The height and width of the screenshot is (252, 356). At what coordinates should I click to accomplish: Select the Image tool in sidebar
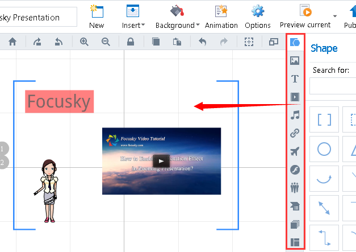click(295, 60)
